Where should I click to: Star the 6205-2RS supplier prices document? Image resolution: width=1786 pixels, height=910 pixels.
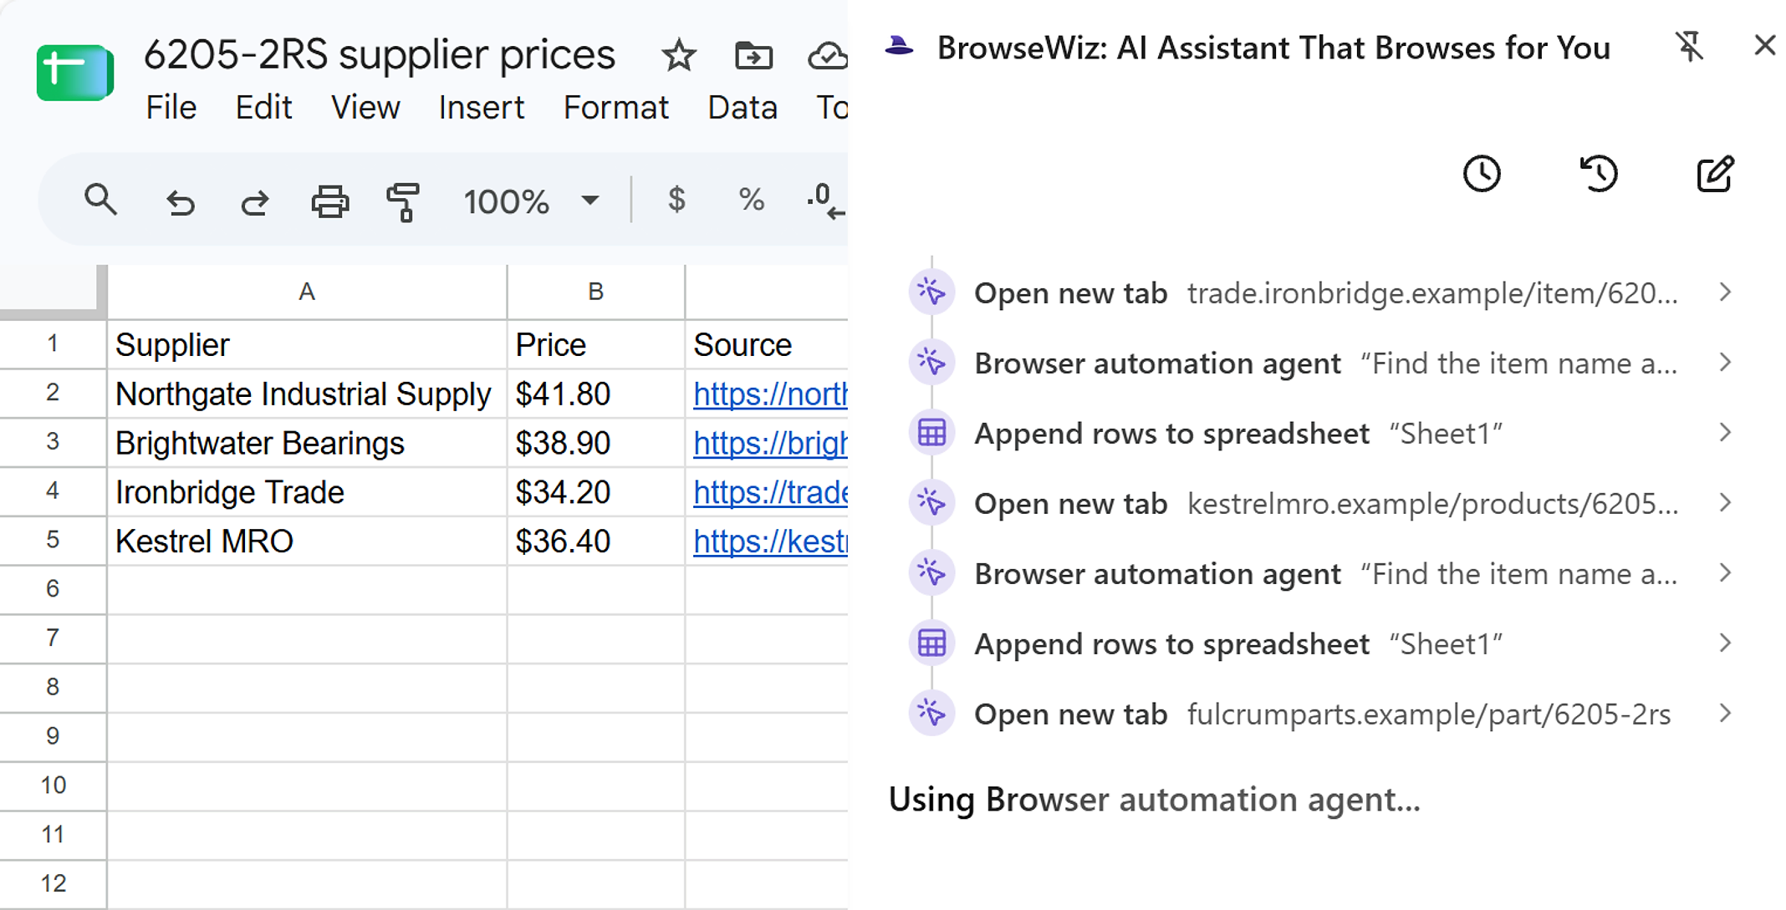[678, 56]
